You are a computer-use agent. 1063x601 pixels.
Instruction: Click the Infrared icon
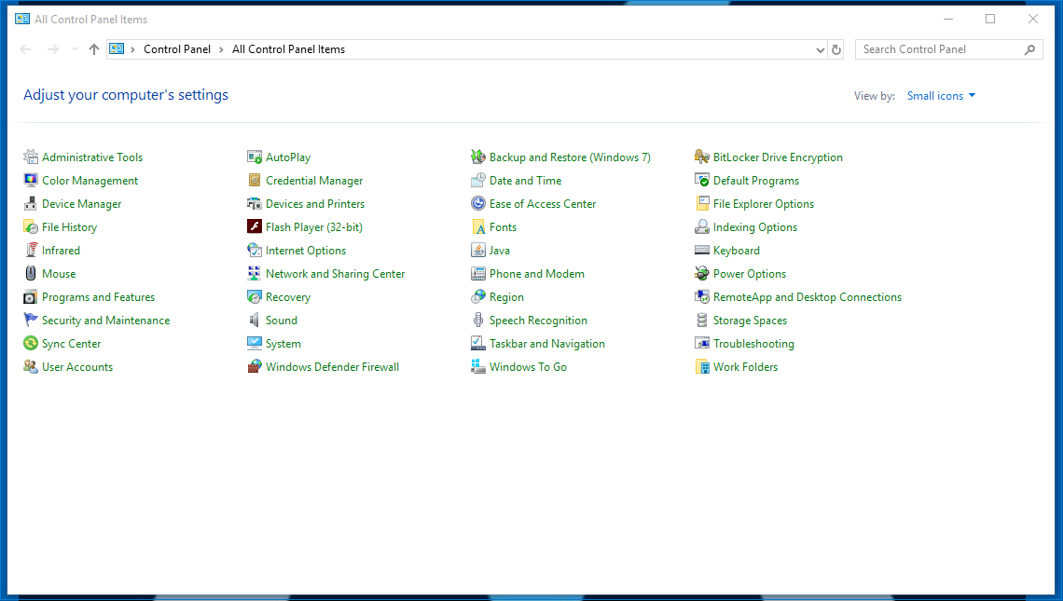click(x=31, y=250)
